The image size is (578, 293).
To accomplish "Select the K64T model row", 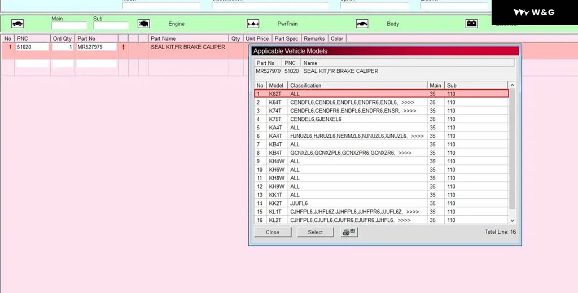I will coord(382,102).
